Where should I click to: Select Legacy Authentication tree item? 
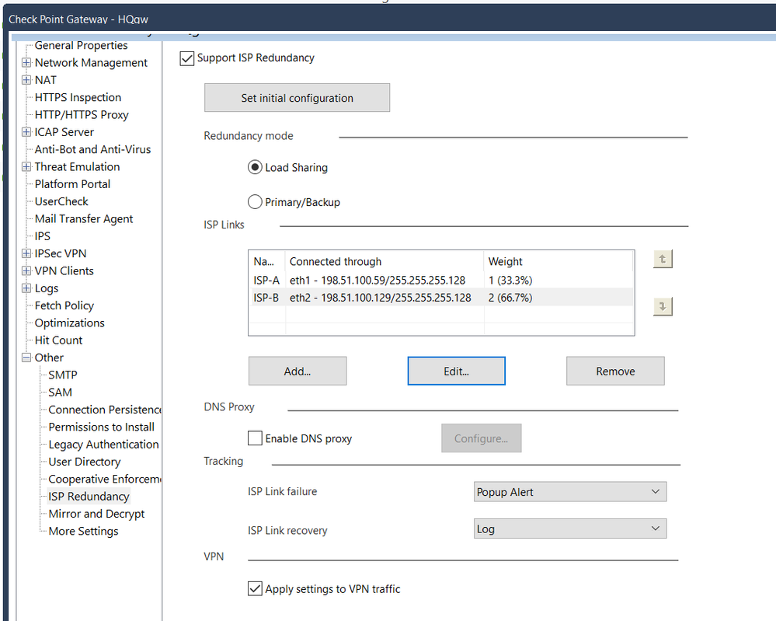pos(103,445)
